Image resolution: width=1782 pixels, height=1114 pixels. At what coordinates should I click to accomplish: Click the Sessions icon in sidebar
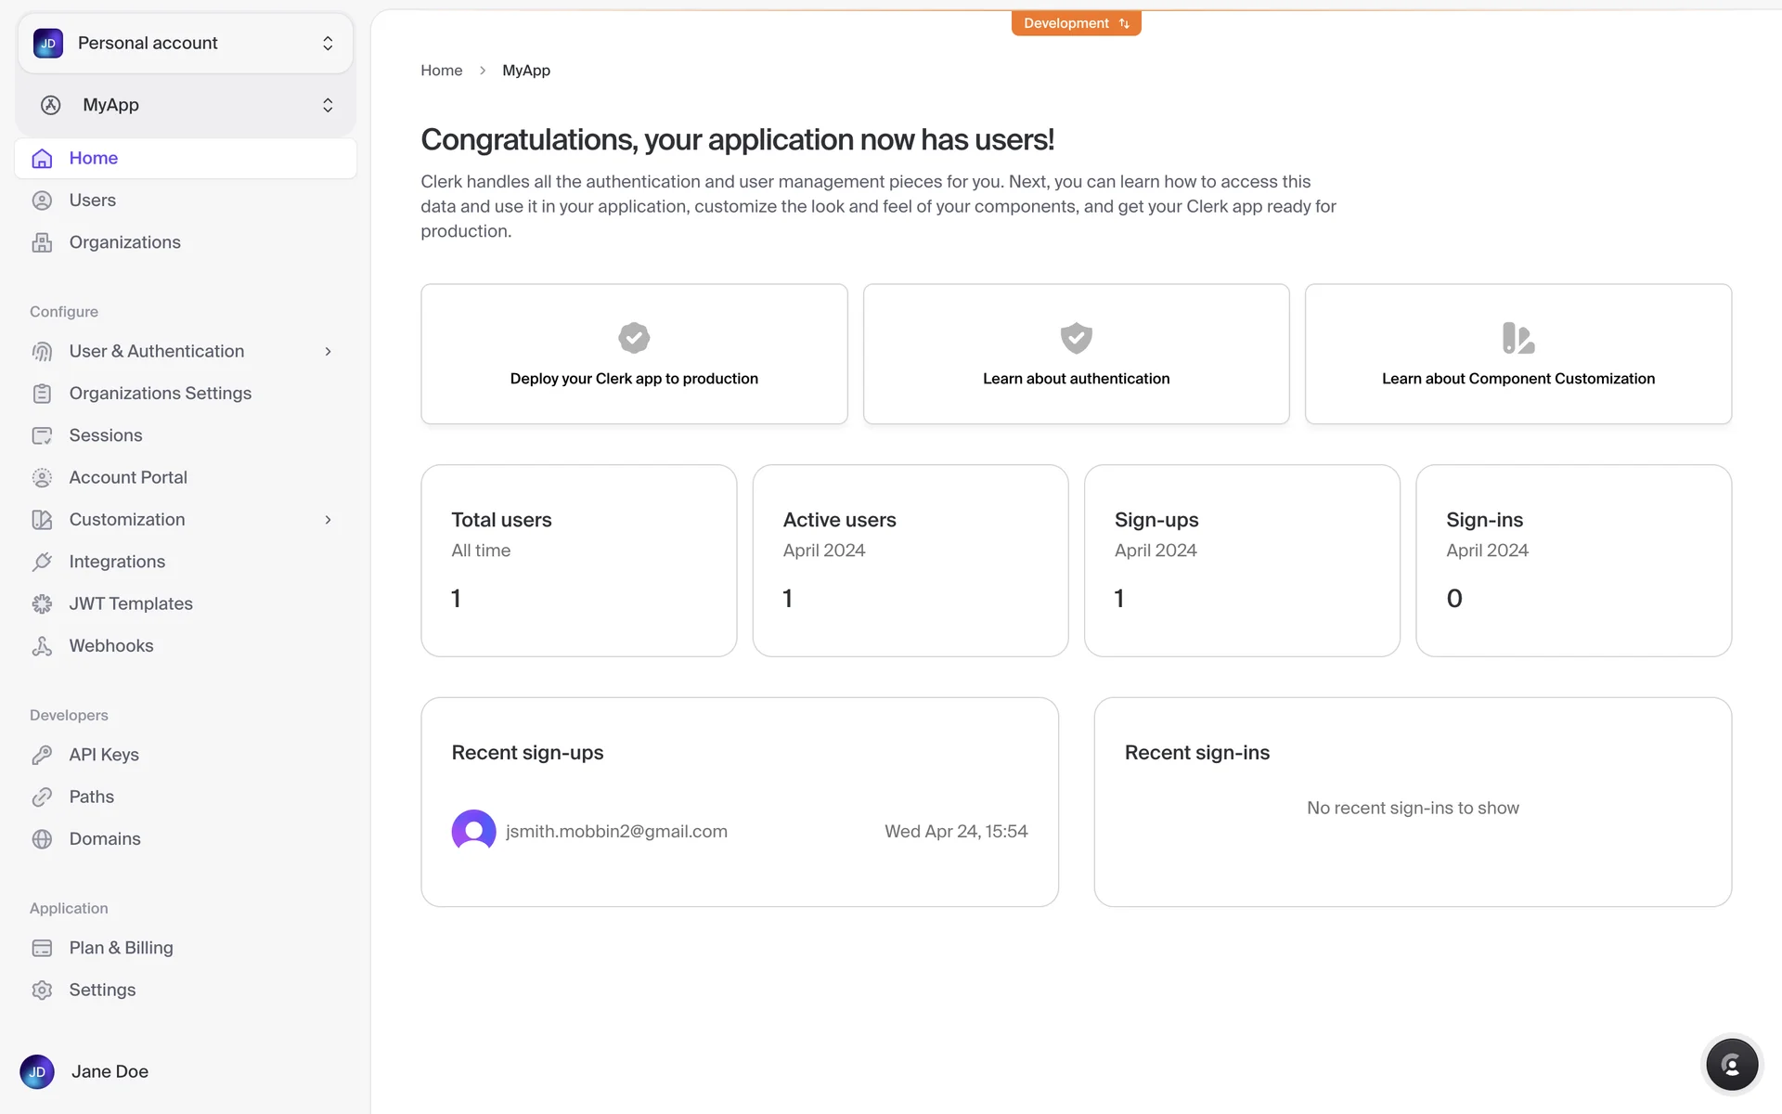(x=42, y=435)
